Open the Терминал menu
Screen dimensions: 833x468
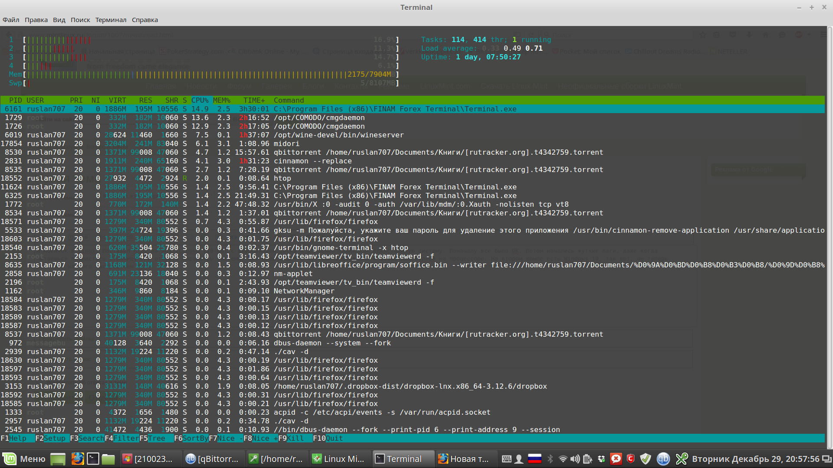pos(111,20)
